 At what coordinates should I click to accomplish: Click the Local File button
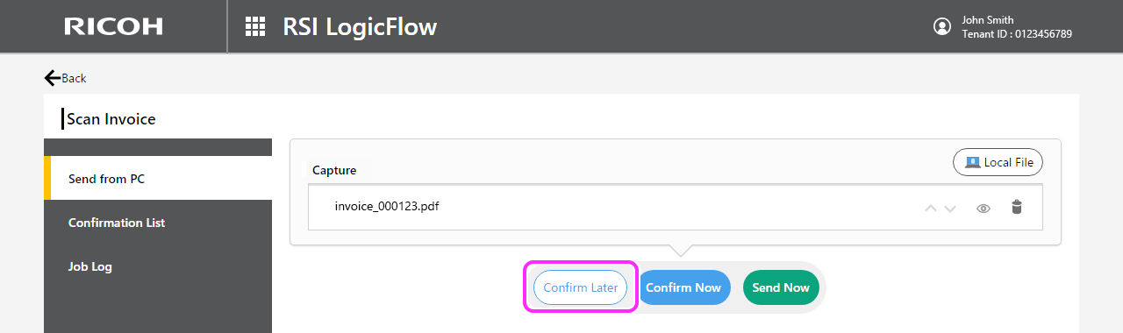pyautogui.click(x=998, y=162)
